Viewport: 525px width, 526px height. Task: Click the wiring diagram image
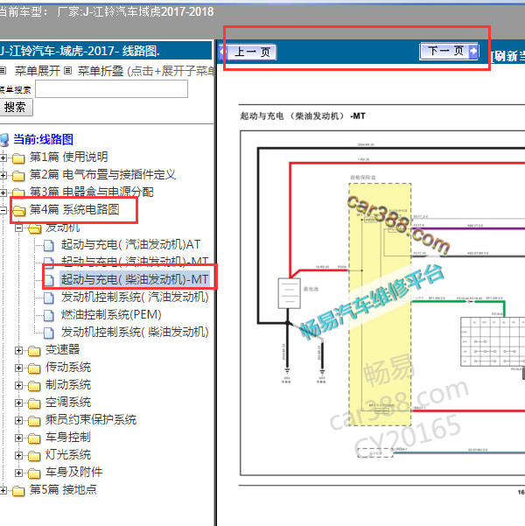click(x=382, y=303)
